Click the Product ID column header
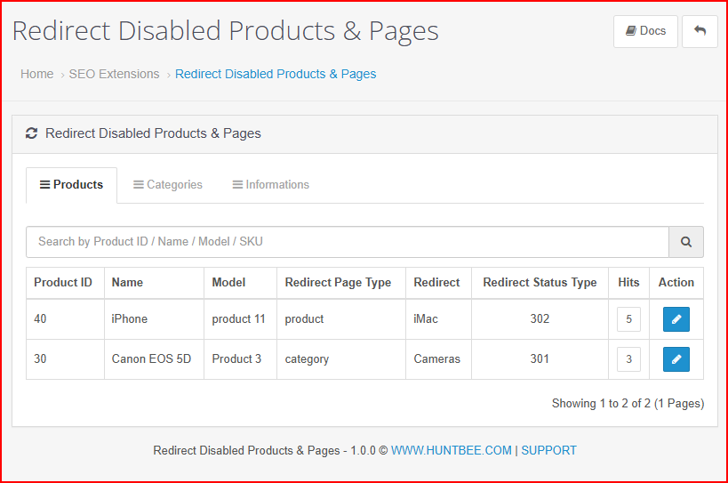 (x=63, y=282)
